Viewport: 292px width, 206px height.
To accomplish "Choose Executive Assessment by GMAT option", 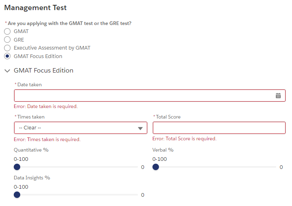I will [7, 48].
